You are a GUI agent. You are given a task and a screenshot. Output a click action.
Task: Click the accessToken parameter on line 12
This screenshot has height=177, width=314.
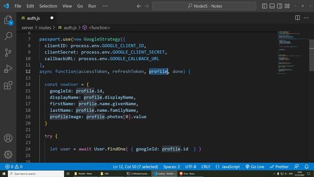[93, 71]
